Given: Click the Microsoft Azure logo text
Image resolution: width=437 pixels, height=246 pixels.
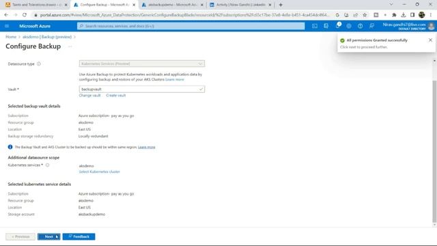Looking at the screenshot, I should click(x=35, y=26).
